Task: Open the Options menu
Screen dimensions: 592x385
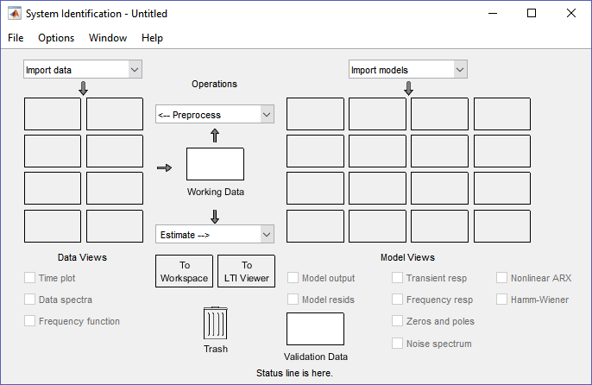Action: (56, 38)
